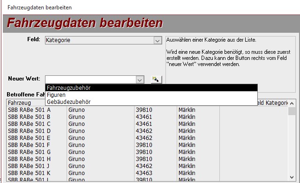Select row SBB RABe 501 G
Viewport: 300px width, 183px height.
[147, 152]
